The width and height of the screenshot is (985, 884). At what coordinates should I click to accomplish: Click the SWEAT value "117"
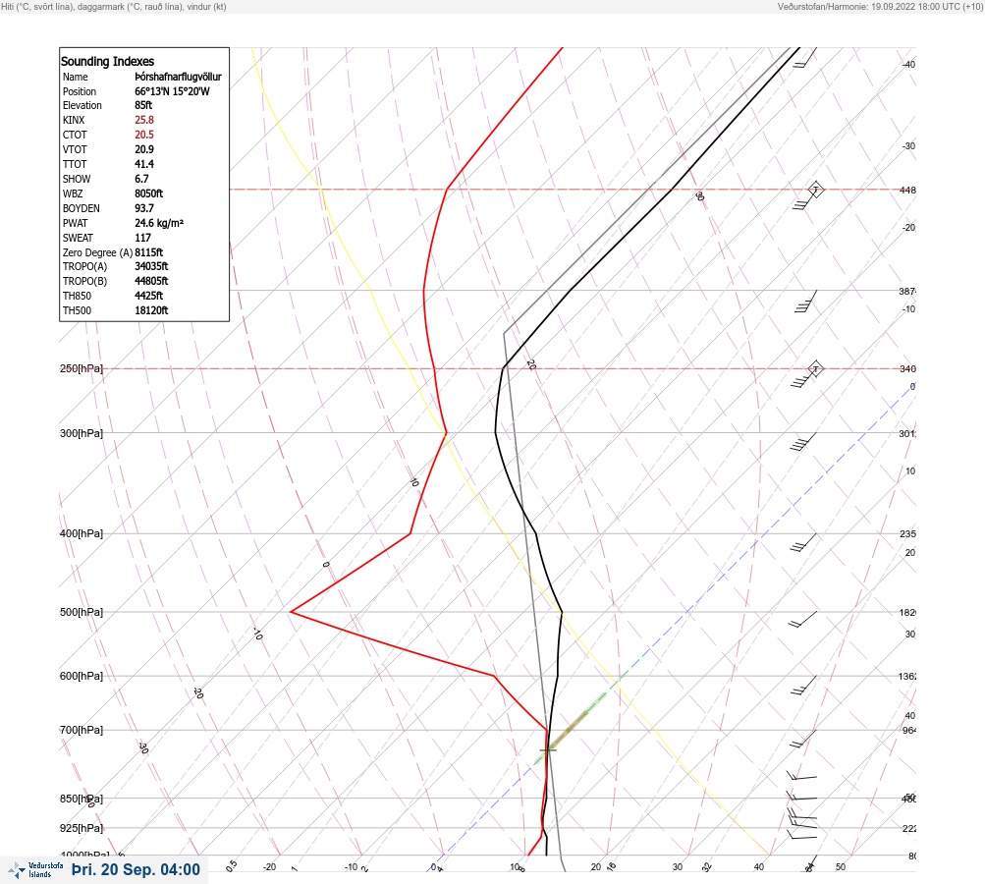142,238
